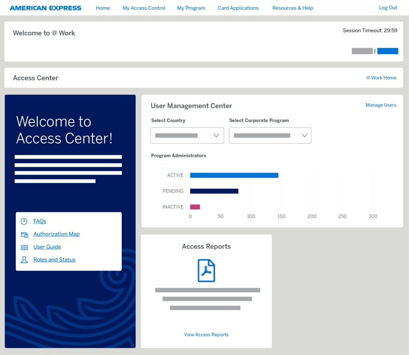Click the Roles and Status person icon

click(x=24, y=260)
